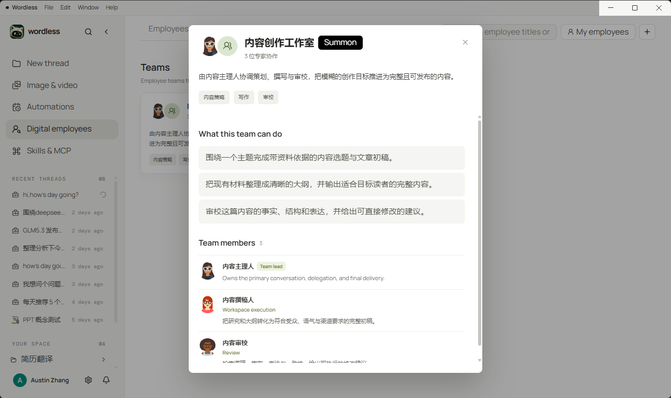Viewport: 671px width, 398px height.
Task: Open the sidebar search icon
Action: coord(89,32)
